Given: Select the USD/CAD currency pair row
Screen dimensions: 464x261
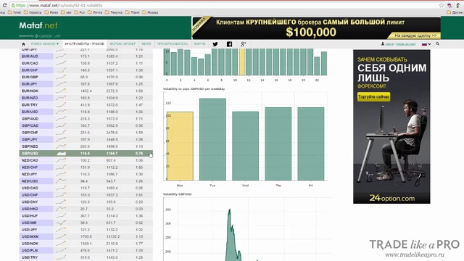Looking at the screenshot, I should tap(86, 188).
